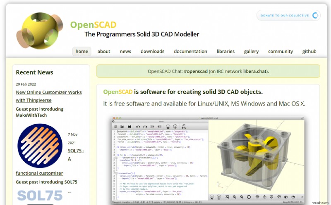Click the libera.chat network text
The image size is (331, 205).
pos(255,71)
